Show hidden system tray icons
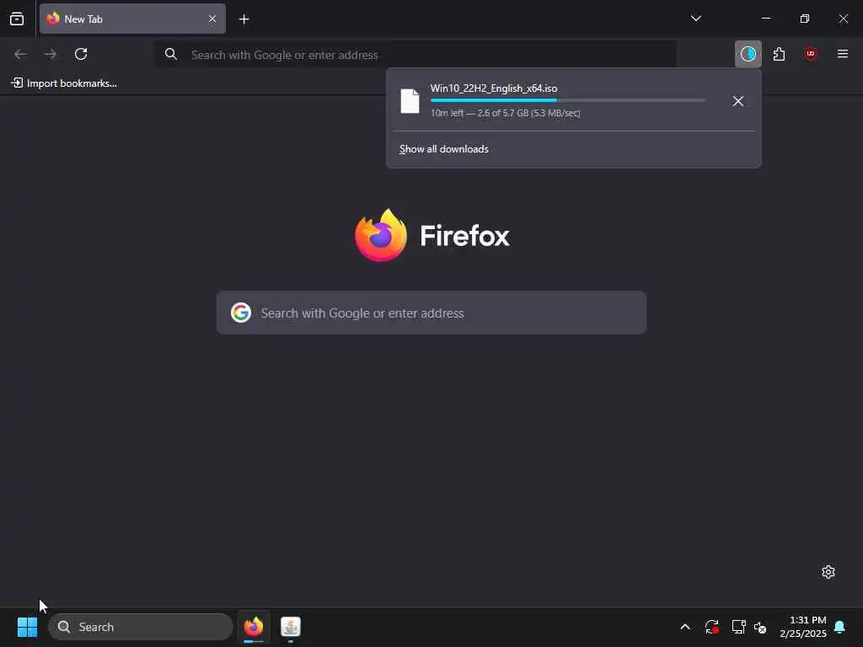Viewport: 863px width, 647px height. tap(685, 627)
